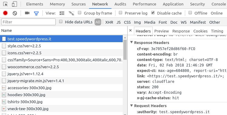Select the waterfall overview view icon
The height and width of the screenshot is (115, 227).
point(71,13)
